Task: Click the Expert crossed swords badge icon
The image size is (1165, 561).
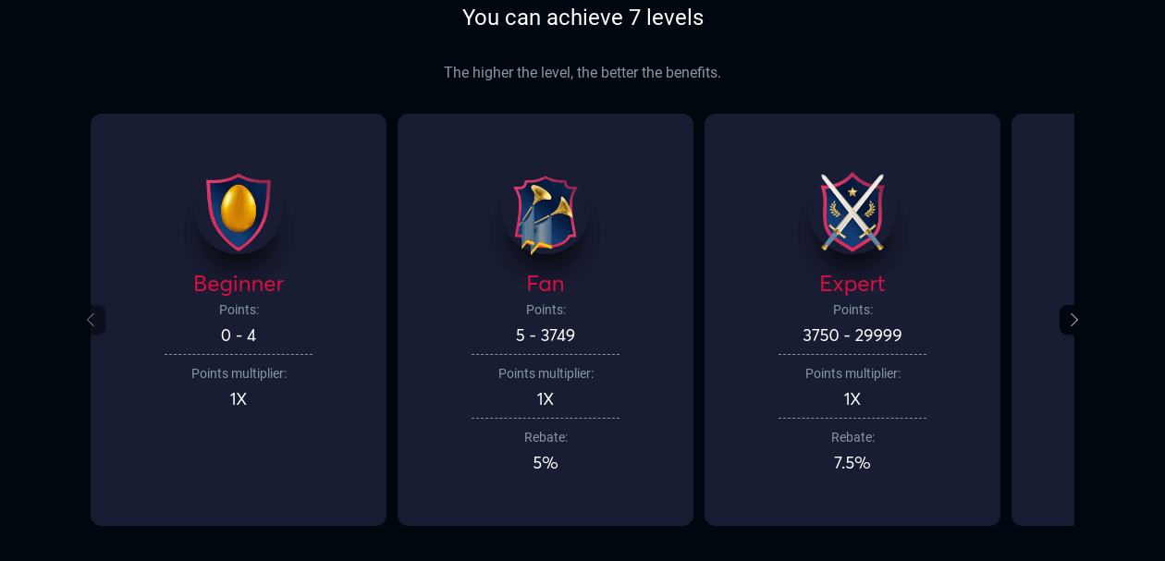Action: [852, 211]
